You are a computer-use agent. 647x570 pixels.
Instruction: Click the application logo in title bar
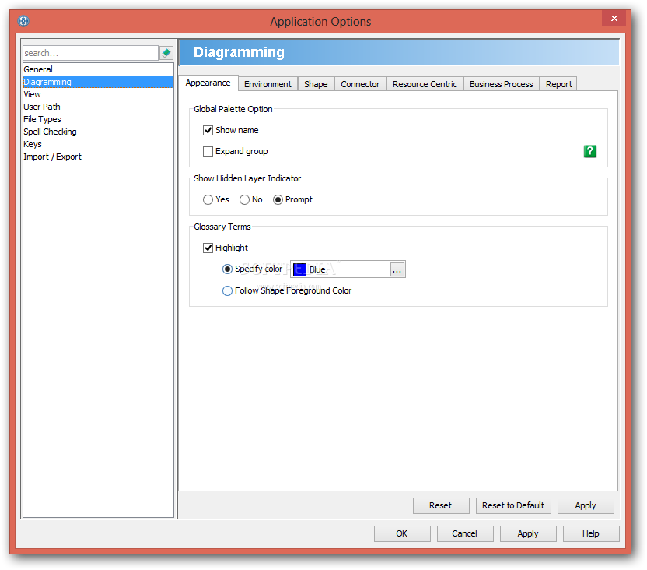(23, 21)
